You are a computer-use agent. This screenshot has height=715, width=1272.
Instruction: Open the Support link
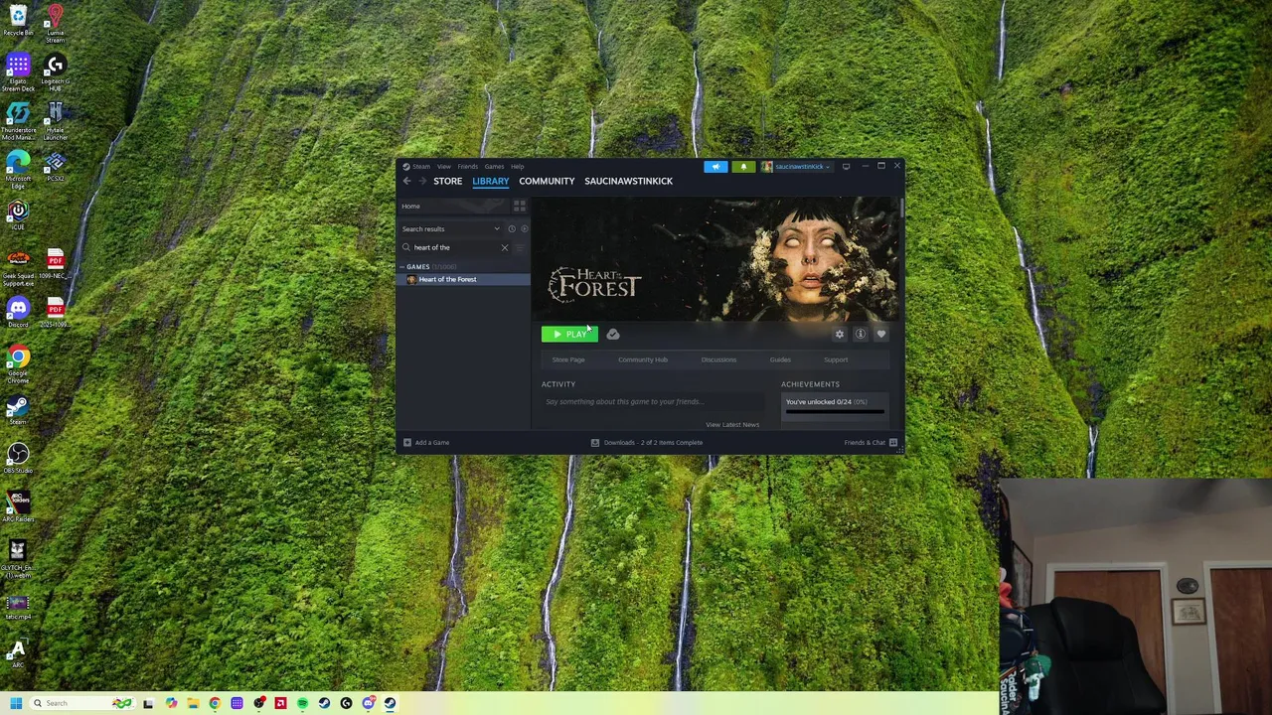836,359
